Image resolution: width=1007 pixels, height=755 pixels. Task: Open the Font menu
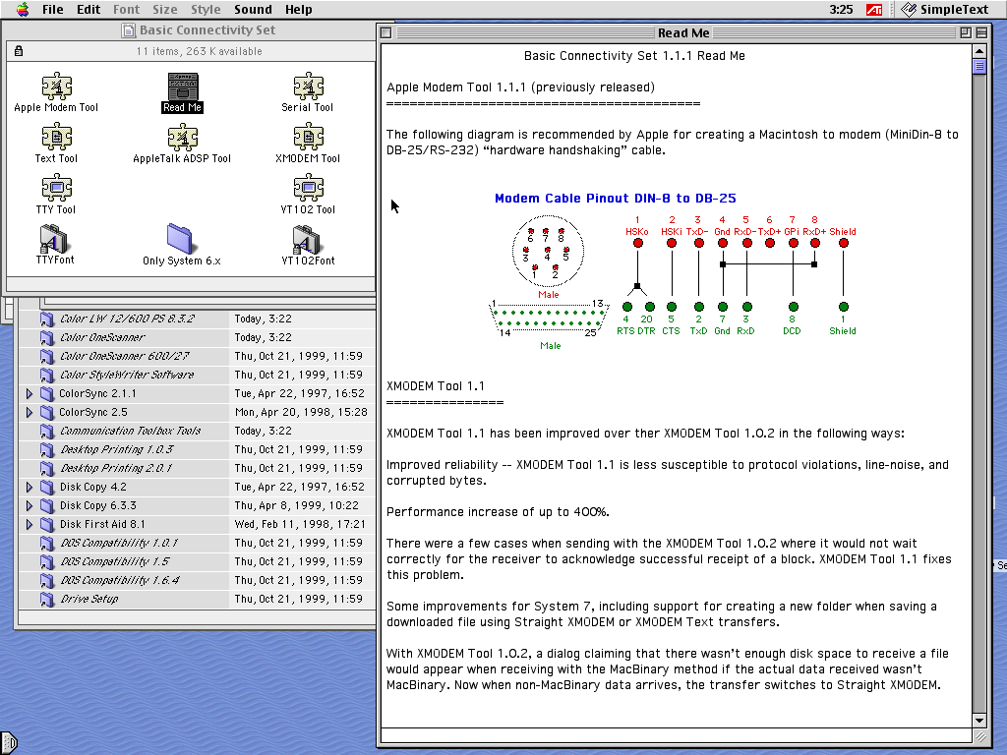(x=126, y=10)
